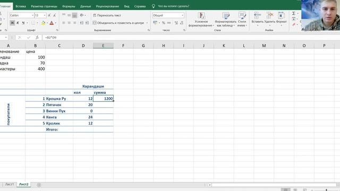Viewport: 340px width, 191px height.
Task: Switch to sheet Лист1
Action: (10, 185)
